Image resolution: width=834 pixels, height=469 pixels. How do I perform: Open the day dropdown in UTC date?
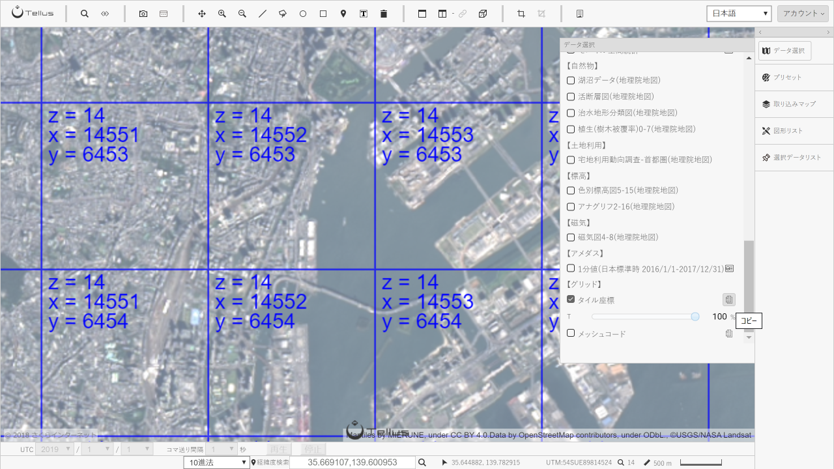pyautogui.click(x=138, y=449)
